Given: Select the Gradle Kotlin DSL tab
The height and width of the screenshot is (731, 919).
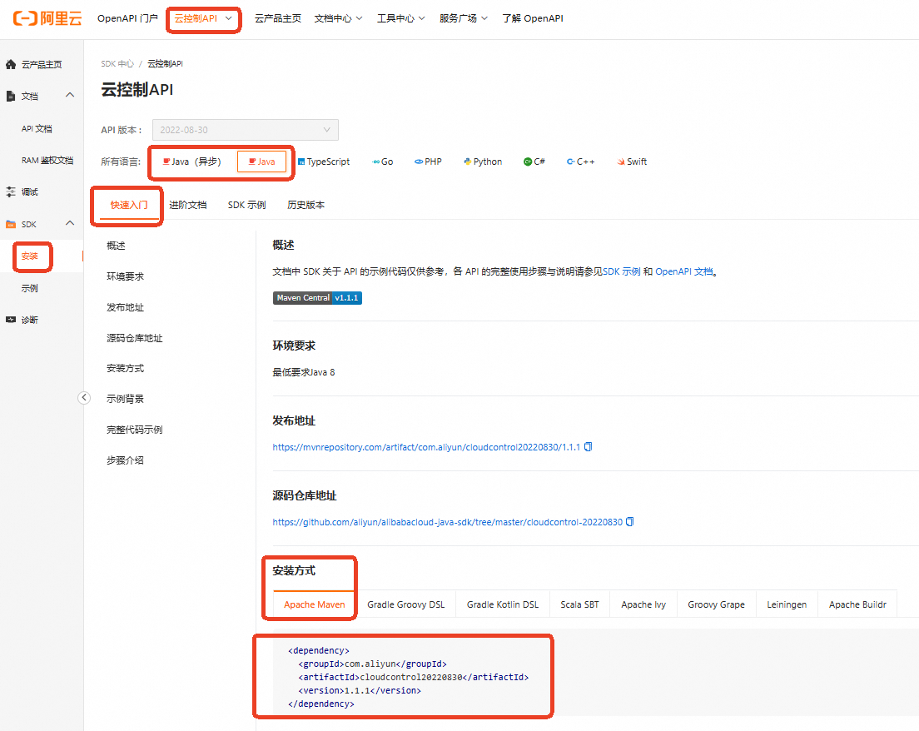Looking at the screenshot, I should [502, 604].
